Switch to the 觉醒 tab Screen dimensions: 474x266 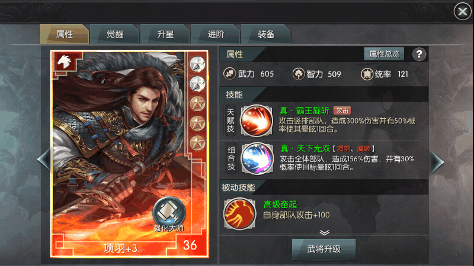click(115, 34)
